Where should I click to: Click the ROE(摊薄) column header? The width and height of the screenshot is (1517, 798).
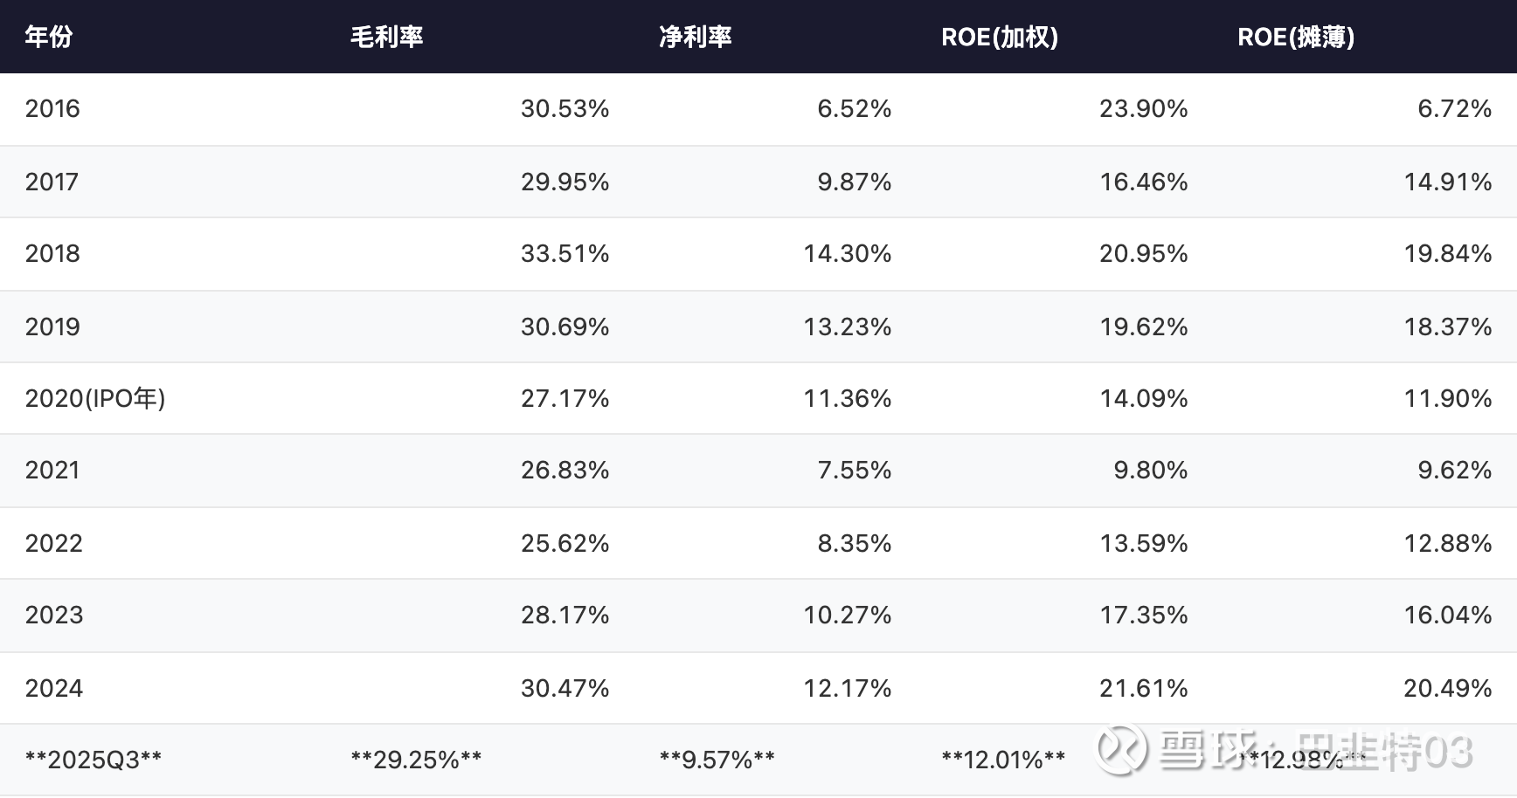(1295, 37)
